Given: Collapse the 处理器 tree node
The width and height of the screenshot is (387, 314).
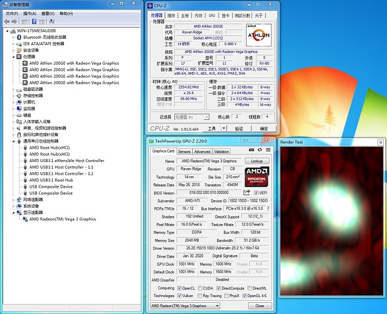Looking at the screenshot, I should click(x=14, y=57).
